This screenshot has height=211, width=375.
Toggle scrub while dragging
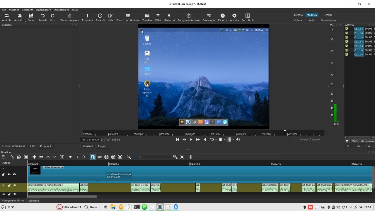click(100, 157)
